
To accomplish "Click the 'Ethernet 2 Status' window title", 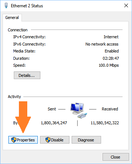I will coord(27,6).
